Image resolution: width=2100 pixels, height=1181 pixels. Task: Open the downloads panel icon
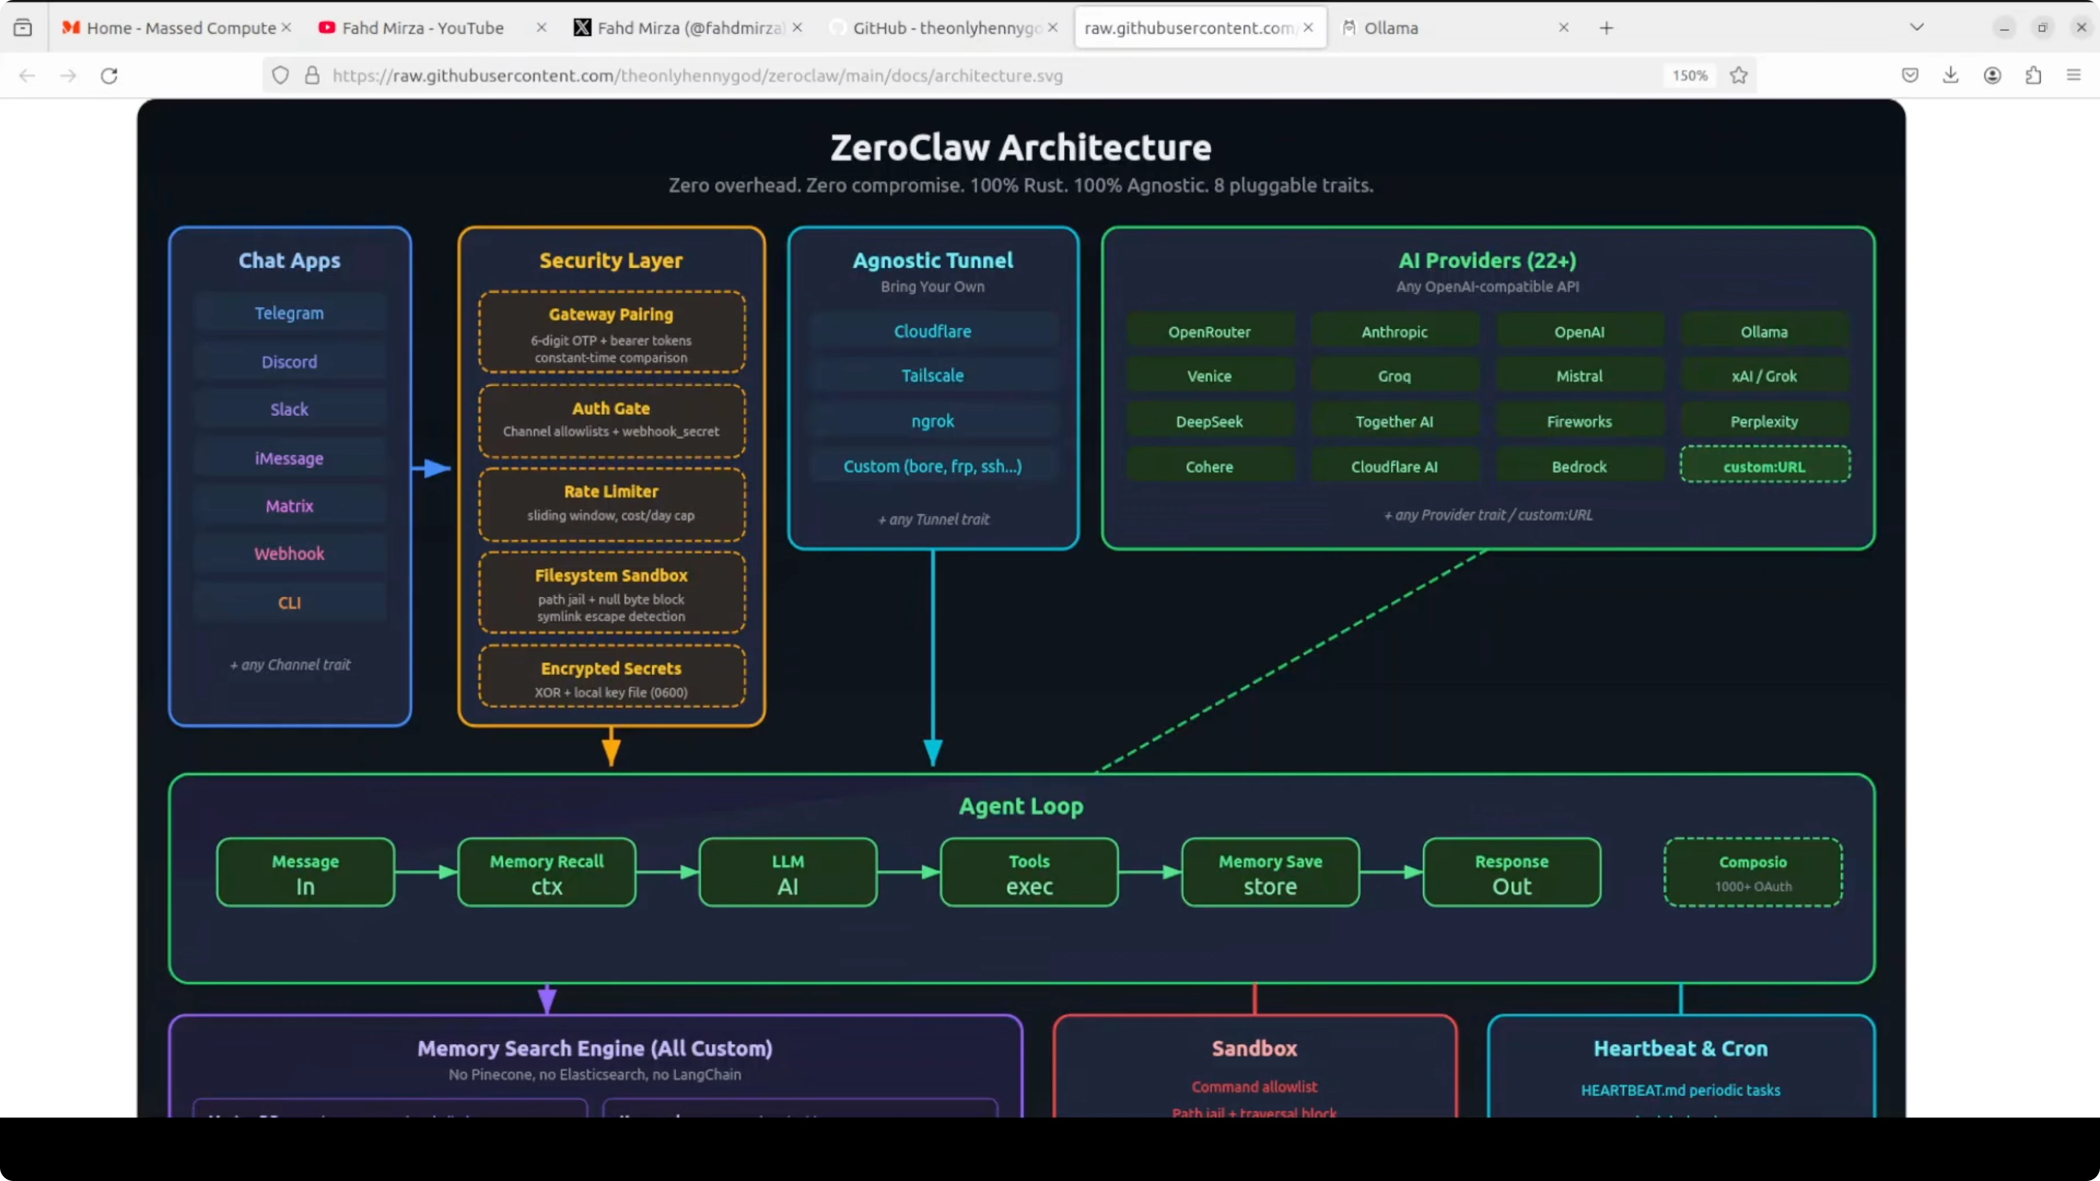point(1951,76)
